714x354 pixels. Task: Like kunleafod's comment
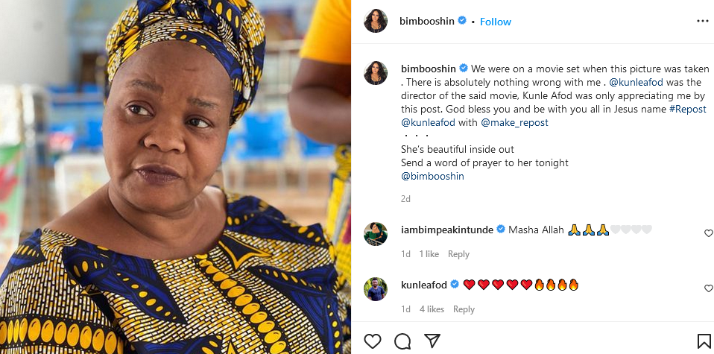[x=708, y=288]
